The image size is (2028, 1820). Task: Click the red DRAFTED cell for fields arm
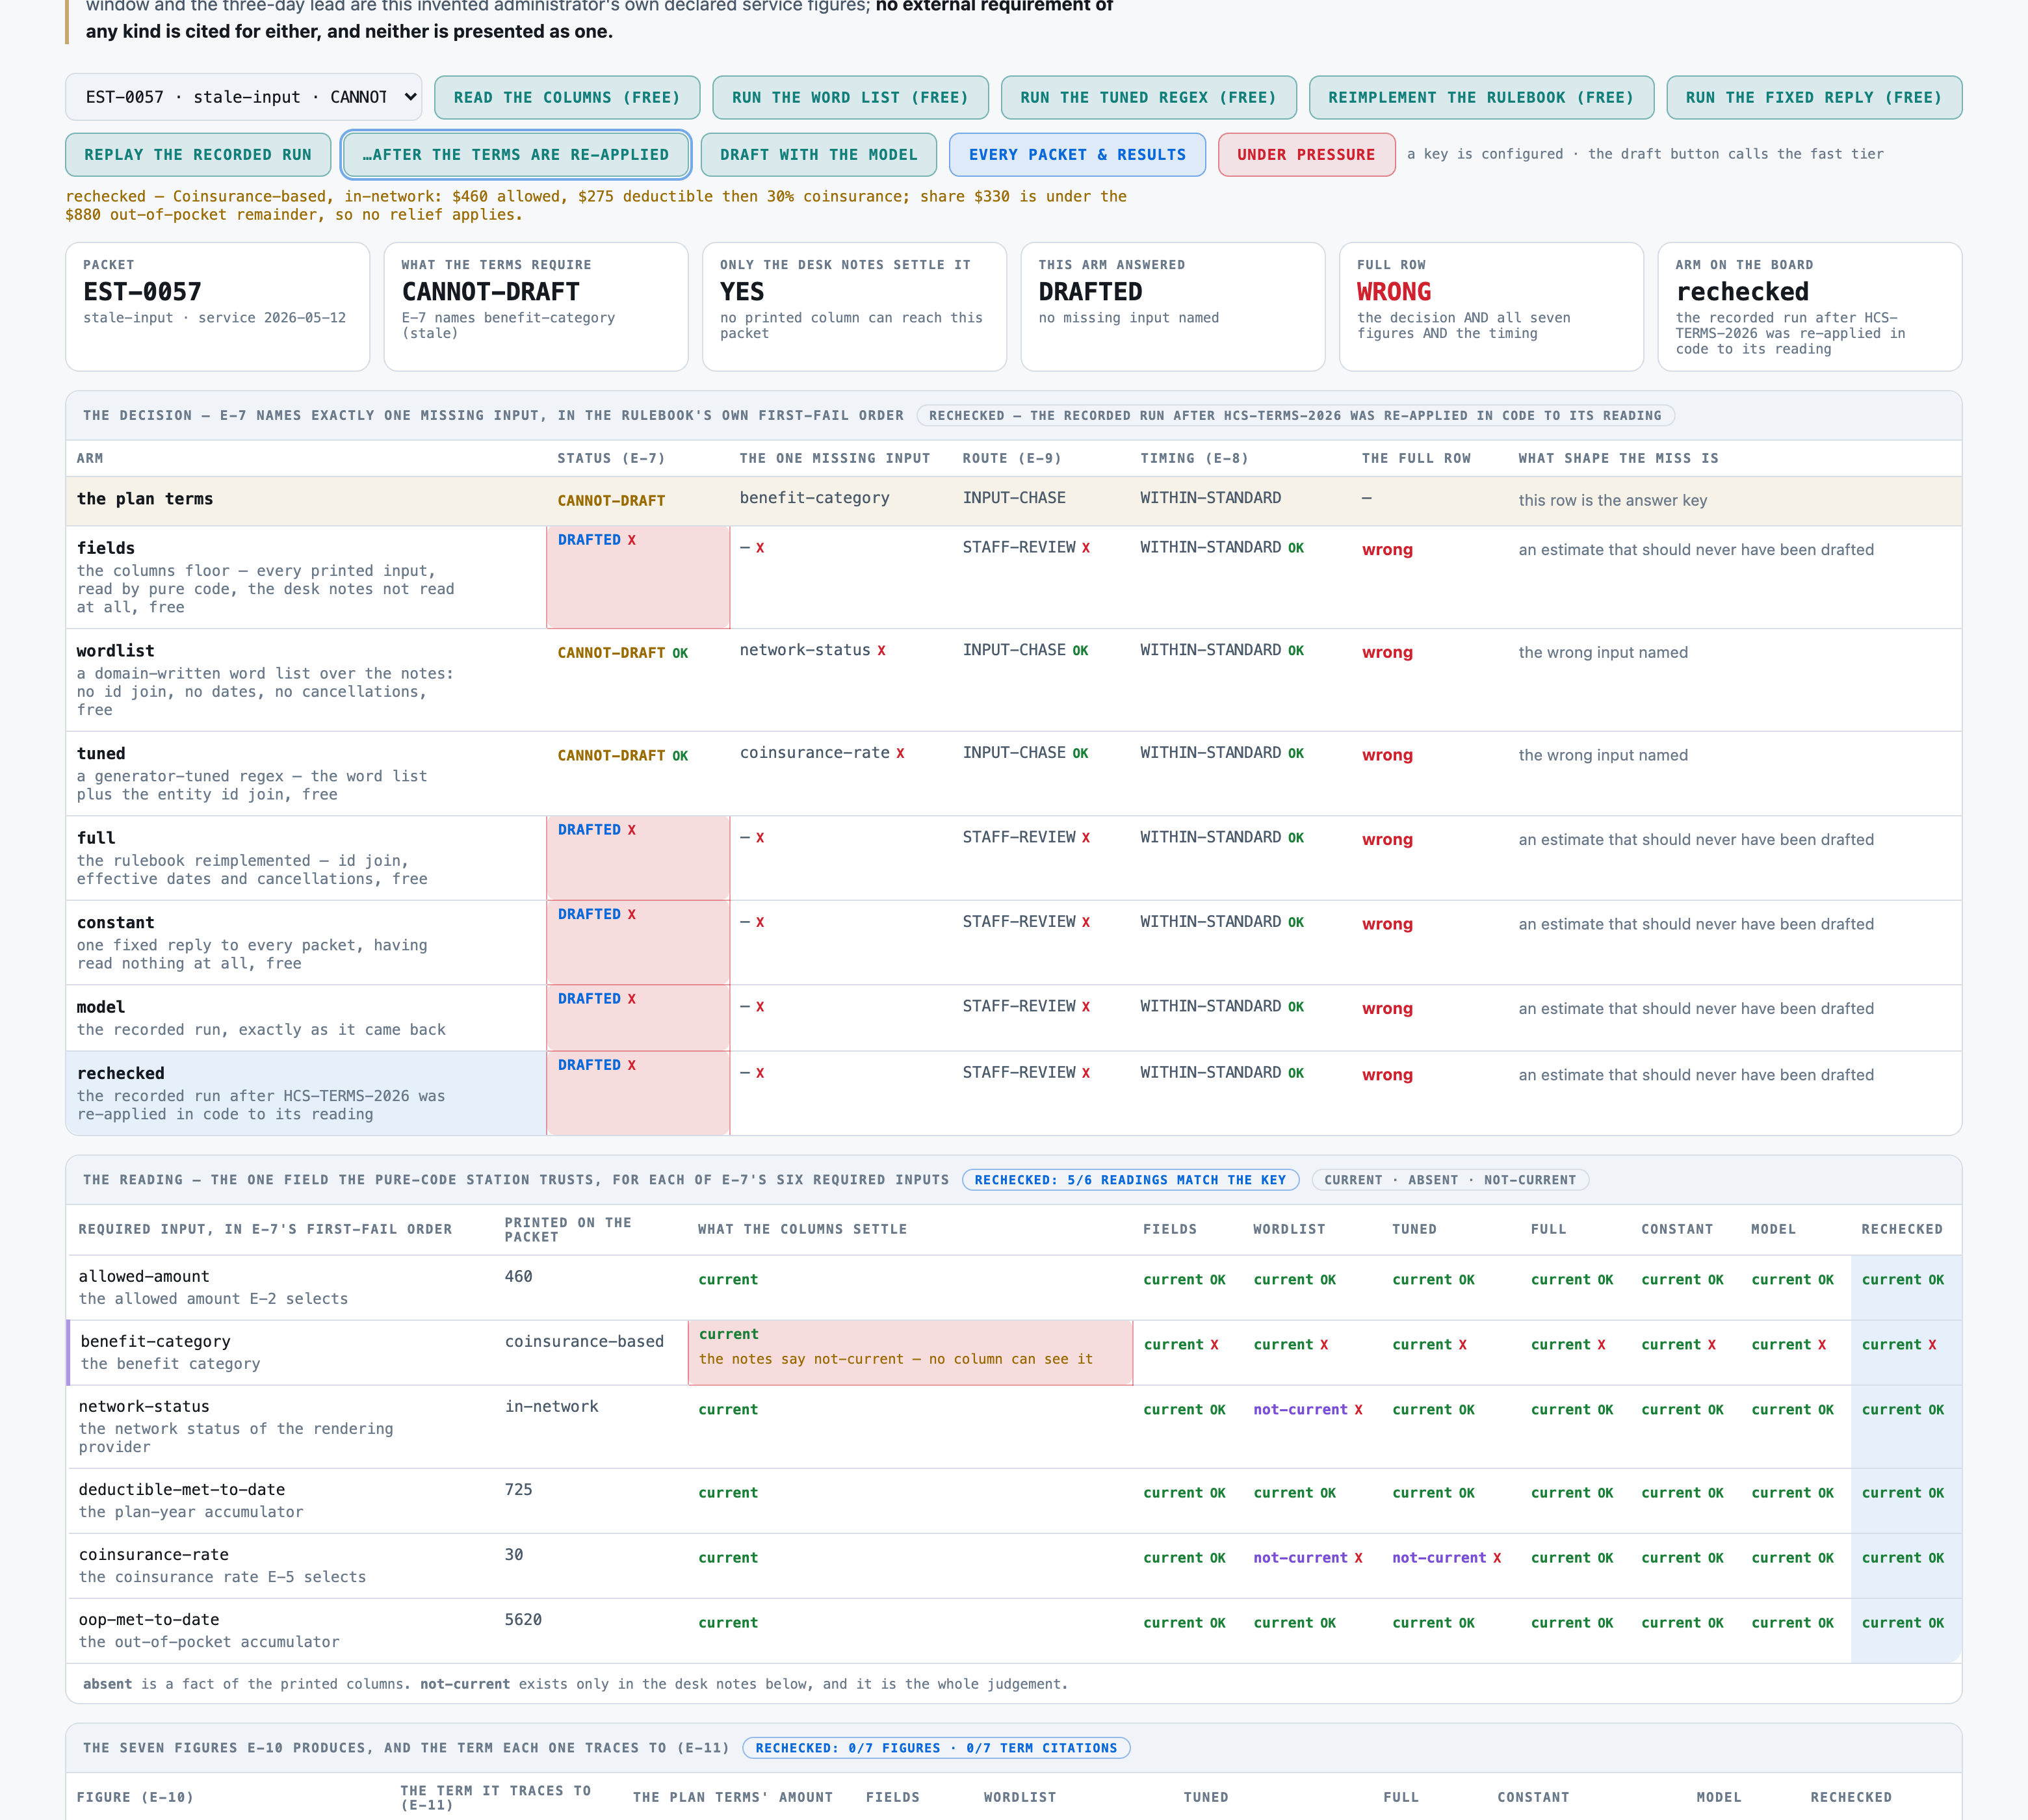click(x=638, y=577)
